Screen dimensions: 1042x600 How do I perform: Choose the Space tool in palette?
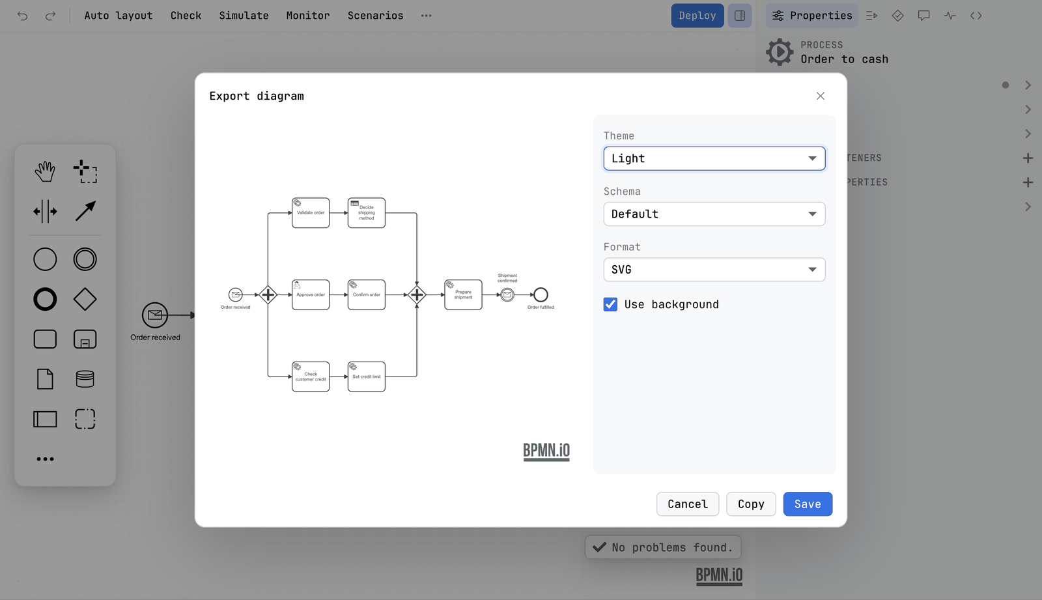pos(45,211)
